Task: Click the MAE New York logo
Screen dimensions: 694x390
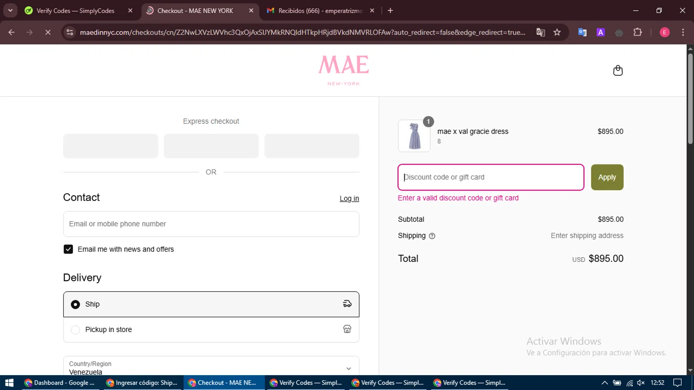Action: pos(344,70)
